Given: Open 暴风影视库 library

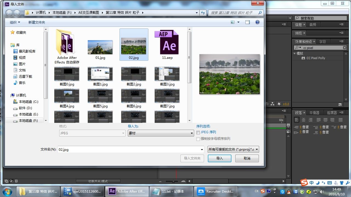Looking at the screenshot, I should [24, 51].
